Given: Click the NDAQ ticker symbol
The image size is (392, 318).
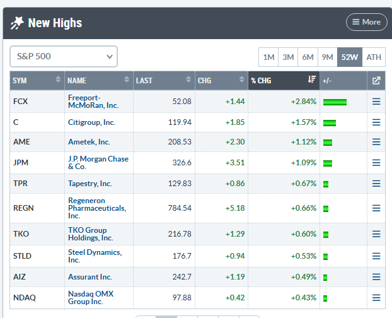Looking at the screenshot, I should coord(25,297).
